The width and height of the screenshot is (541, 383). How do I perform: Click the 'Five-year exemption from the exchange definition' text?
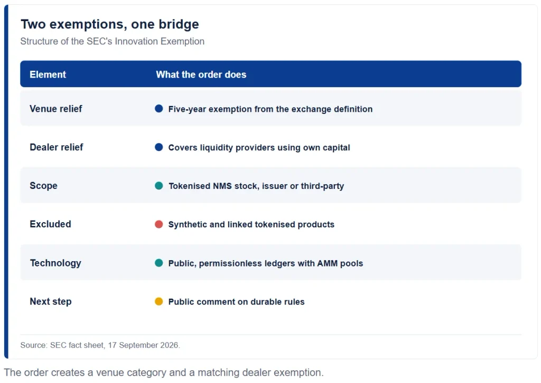point(270,109)
